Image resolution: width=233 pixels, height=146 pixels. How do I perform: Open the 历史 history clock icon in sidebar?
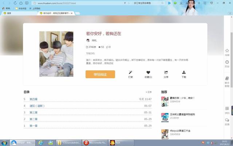227,63
